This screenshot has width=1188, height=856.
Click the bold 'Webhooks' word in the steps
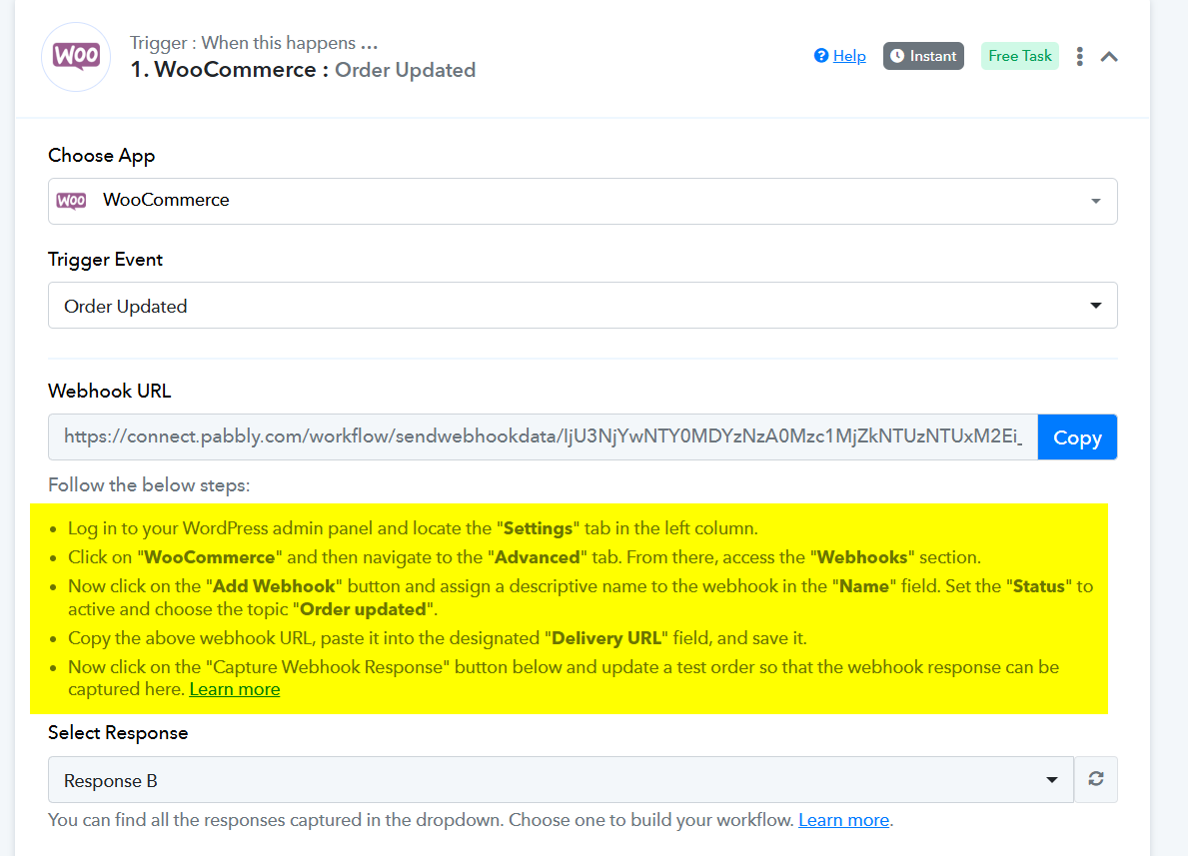pos(862,557)
